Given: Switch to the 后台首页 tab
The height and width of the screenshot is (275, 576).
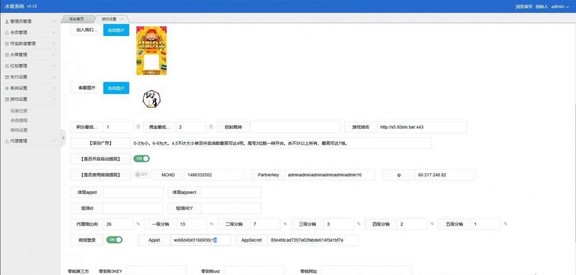Looking at the screenshot, I should (x=76, y=19).
